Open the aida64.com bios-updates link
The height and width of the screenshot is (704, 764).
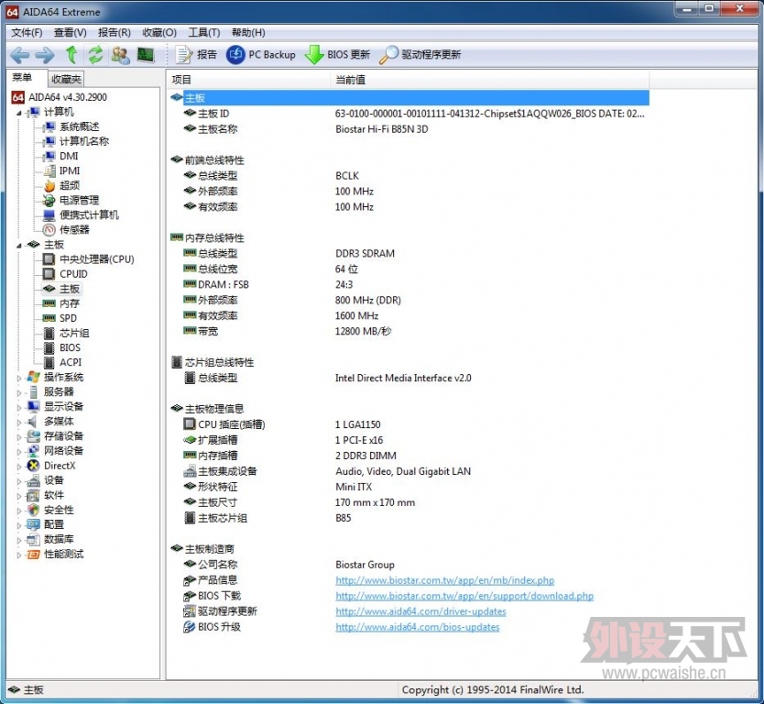pos(417,627)
